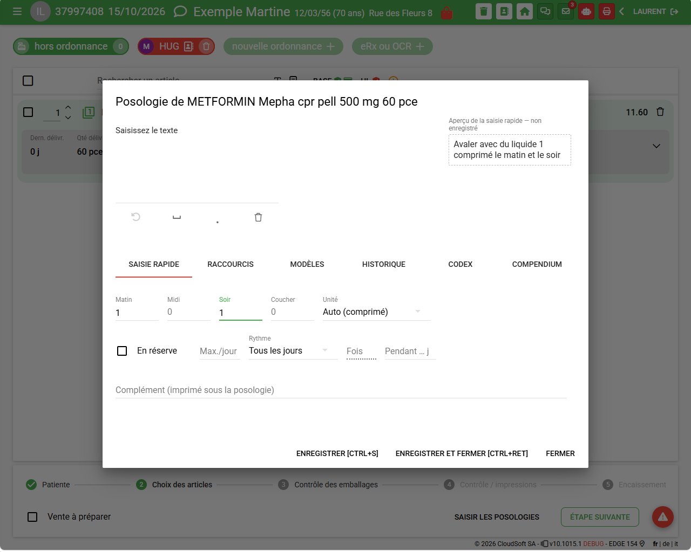Image resolution: width=691 pixels, height=552 pixels.
Task: Switch to the RACCOURCIS tab
Action: pyautogui.click(x=231, y=264)
